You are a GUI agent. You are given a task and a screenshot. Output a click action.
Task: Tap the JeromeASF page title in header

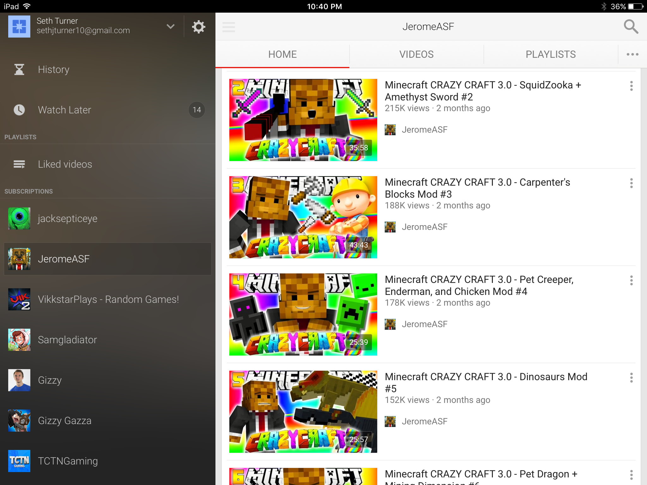(428, 27)
